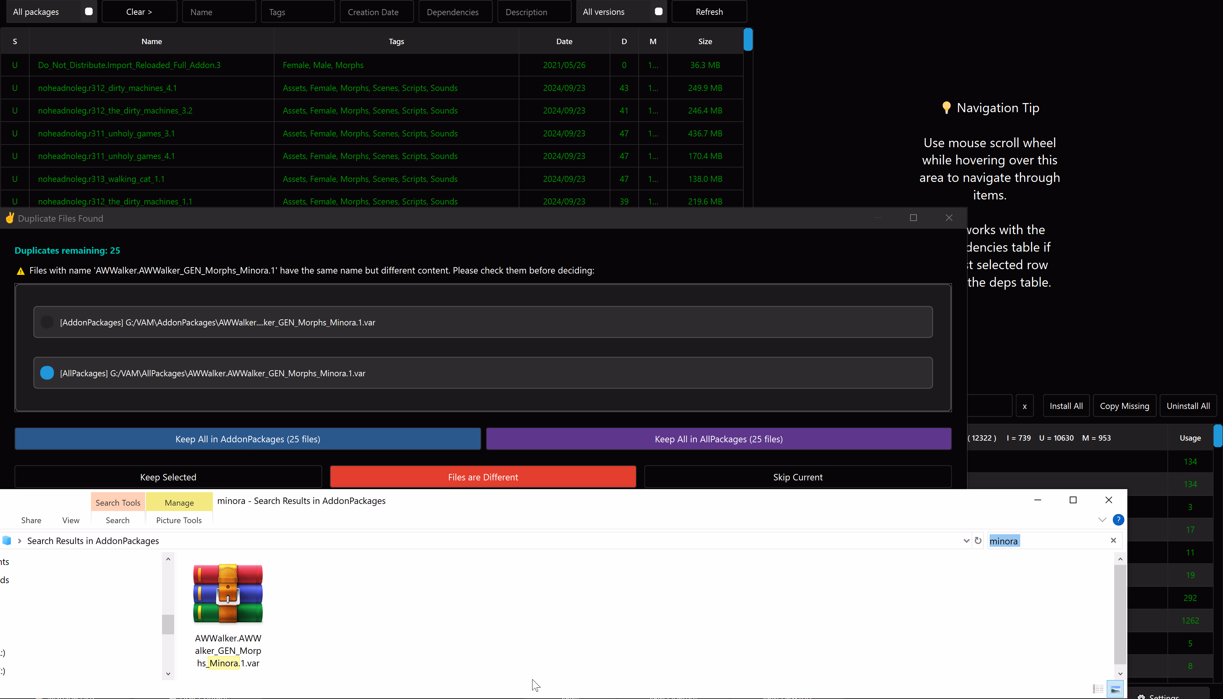
Task: Open the View ribbon tab
Action: coord(70,520)
